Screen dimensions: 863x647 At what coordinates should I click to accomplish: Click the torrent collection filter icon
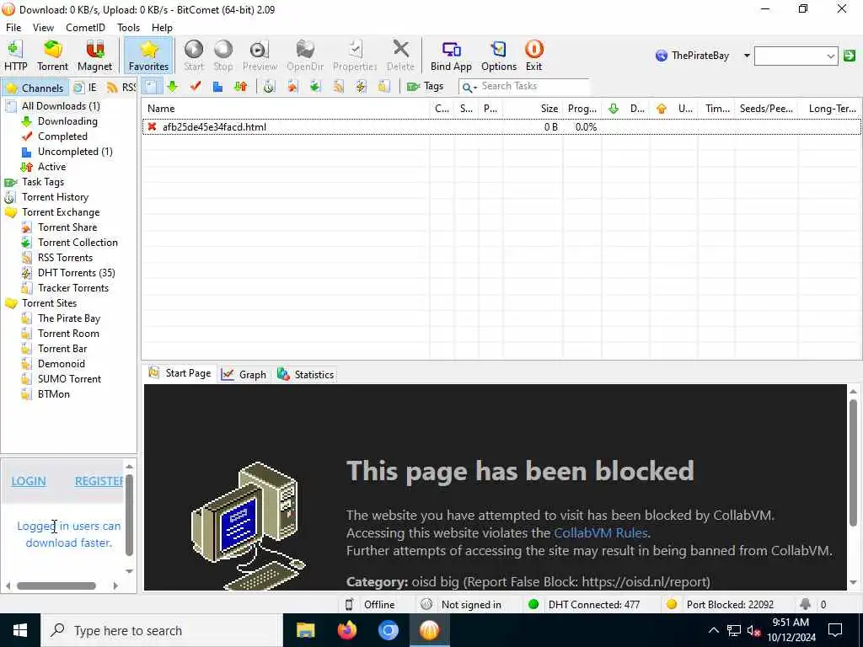click(x=315, y=87)
